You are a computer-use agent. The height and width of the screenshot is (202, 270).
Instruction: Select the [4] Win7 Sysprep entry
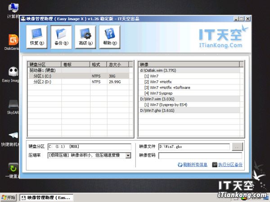coord(189,93)
